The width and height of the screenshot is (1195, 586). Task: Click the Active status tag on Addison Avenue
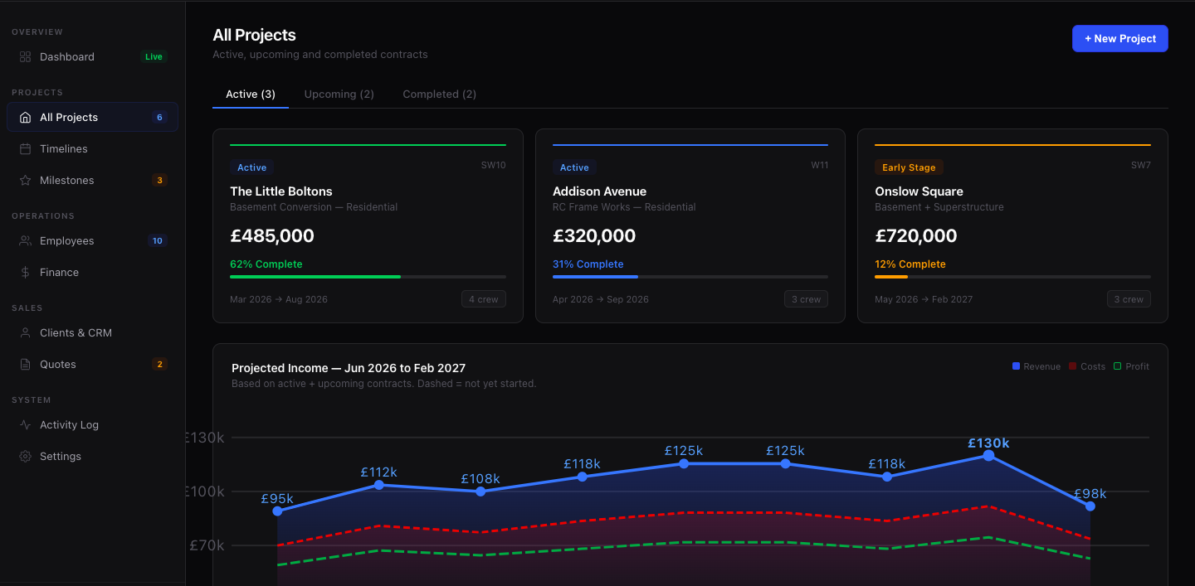(574, 167)
